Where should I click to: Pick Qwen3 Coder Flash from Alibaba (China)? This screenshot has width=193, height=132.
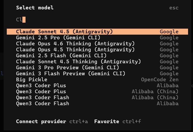click(43, 97)
